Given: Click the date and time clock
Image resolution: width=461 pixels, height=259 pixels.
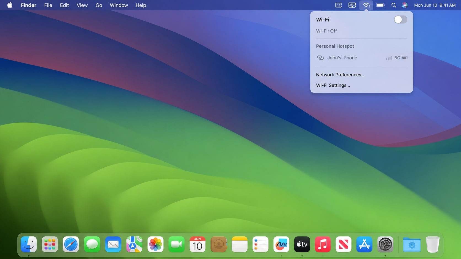Looking at the screenshot, I should point(435,5).
